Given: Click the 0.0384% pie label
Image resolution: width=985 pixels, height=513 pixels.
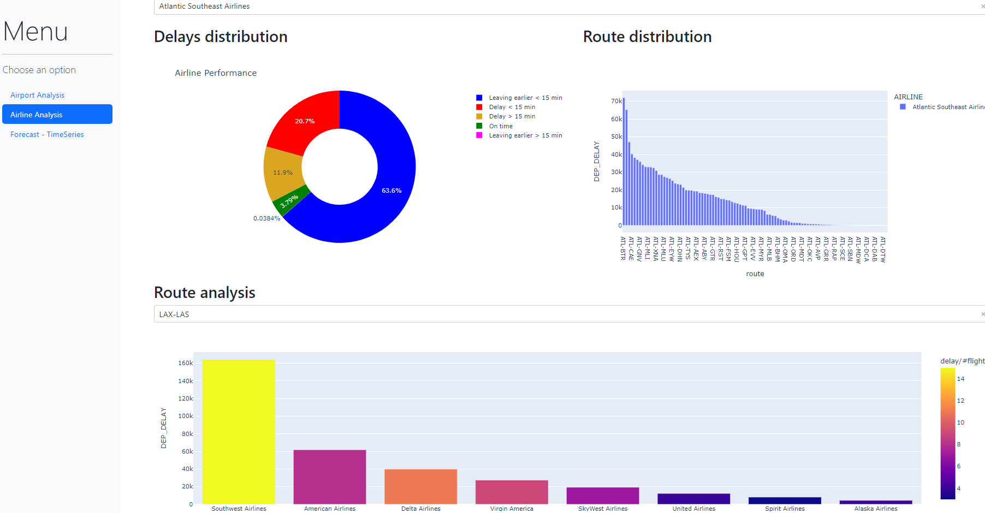Looking at the screenshot, I should [266, 218].
